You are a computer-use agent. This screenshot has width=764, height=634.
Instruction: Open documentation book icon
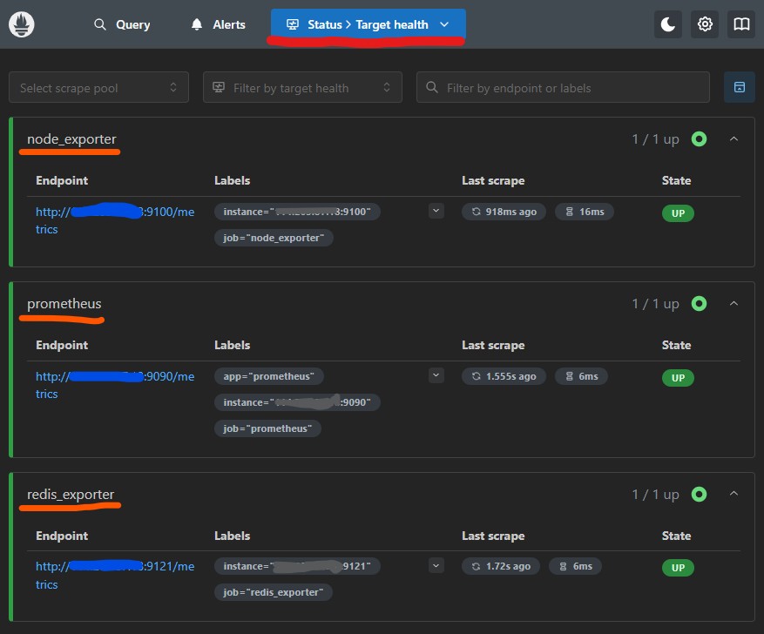pos(741,24)
